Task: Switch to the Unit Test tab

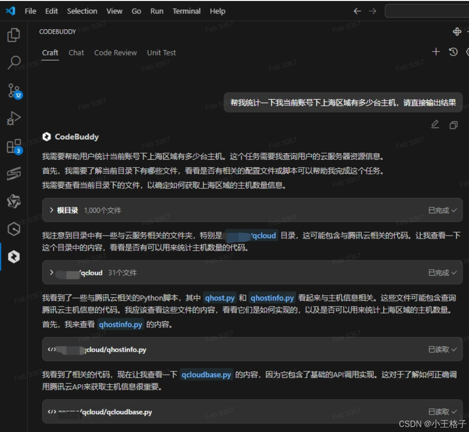Action: (x=161, y=53)
